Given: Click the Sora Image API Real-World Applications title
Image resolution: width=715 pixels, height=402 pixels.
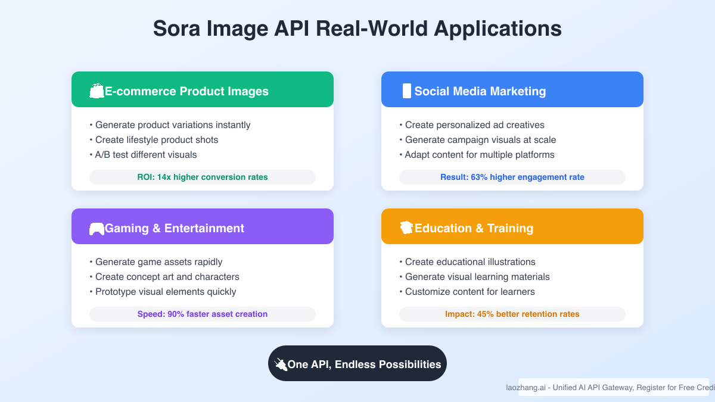Looking at the screenshot, I should pyautogui.click(x=357, y=28).
